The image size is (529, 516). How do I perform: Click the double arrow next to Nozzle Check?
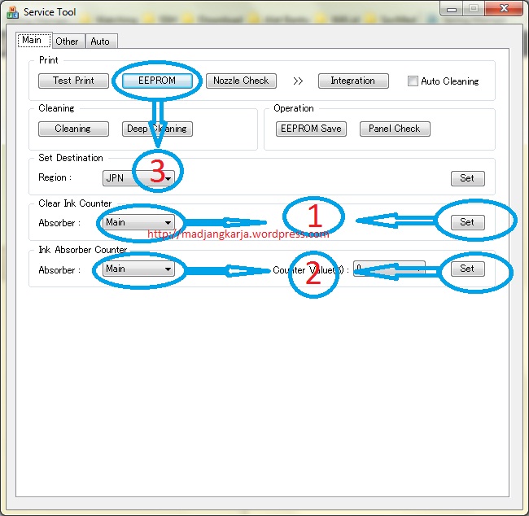coord(298,81)
